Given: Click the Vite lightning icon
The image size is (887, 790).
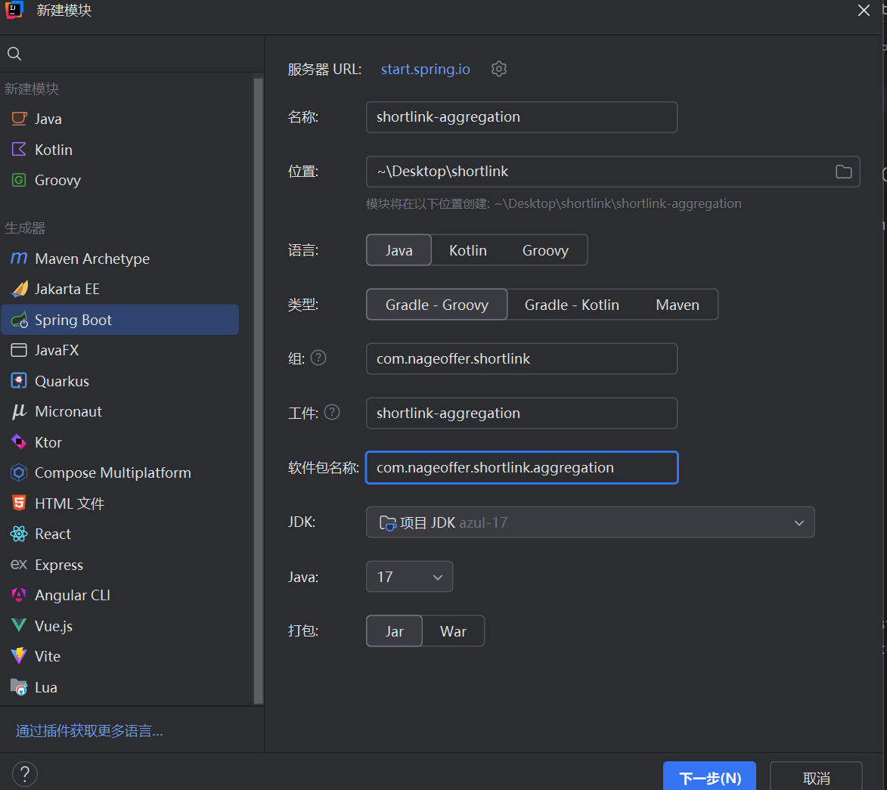Looking at the screenshot, I should 19,655.
